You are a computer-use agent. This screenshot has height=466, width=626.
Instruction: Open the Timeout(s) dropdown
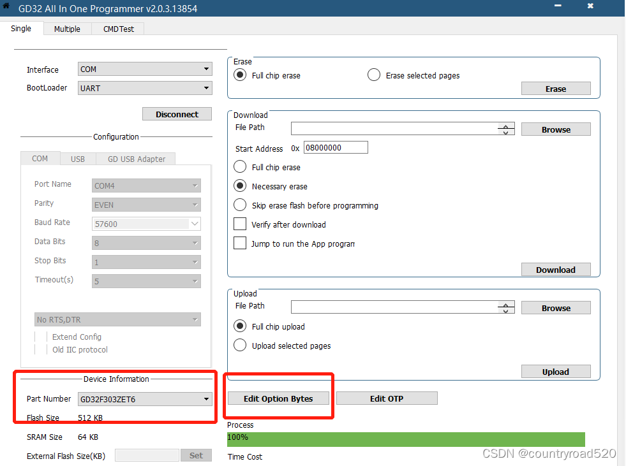[146, 281]
